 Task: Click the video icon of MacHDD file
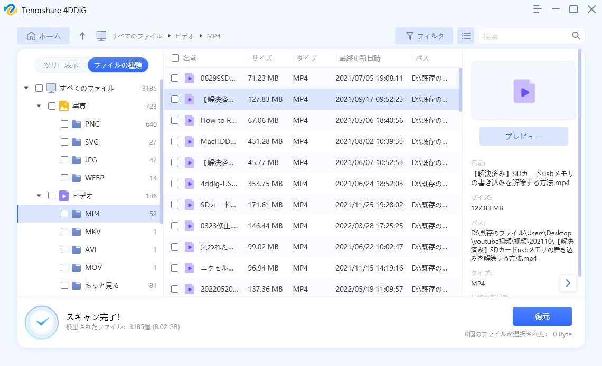(x=190, y=141)
